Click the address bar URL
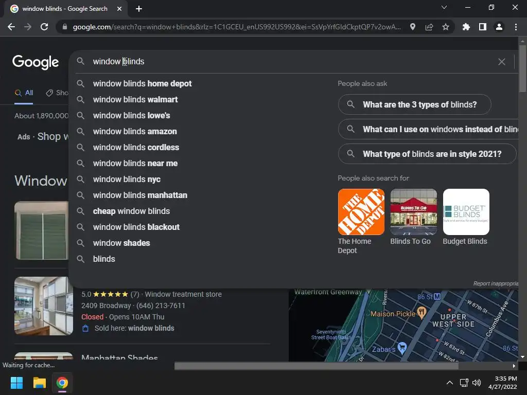The height and width of the screenshot is (395, 527). point(237,27)
